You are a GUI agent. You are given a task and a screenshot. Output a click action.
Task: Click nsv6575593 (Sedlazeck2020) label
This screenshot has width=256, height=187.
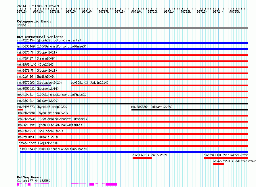point(40,83)
